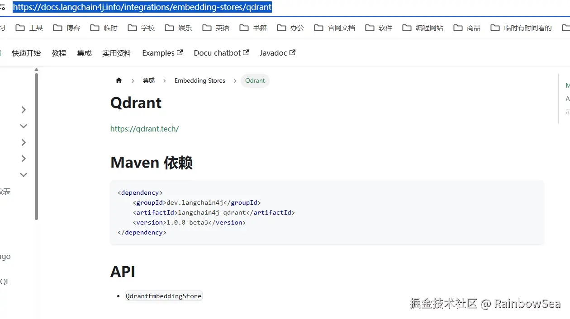570x319 pixels.
Task: Open the 工具 bookmarks folder
Action: [x=29, y=28]
